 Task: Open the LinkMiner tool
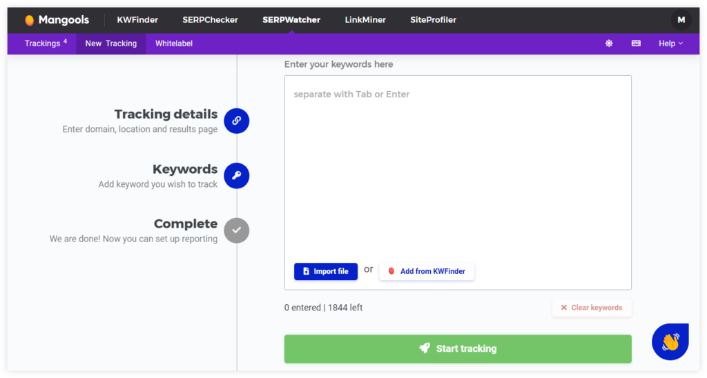(x=365, y=20)
